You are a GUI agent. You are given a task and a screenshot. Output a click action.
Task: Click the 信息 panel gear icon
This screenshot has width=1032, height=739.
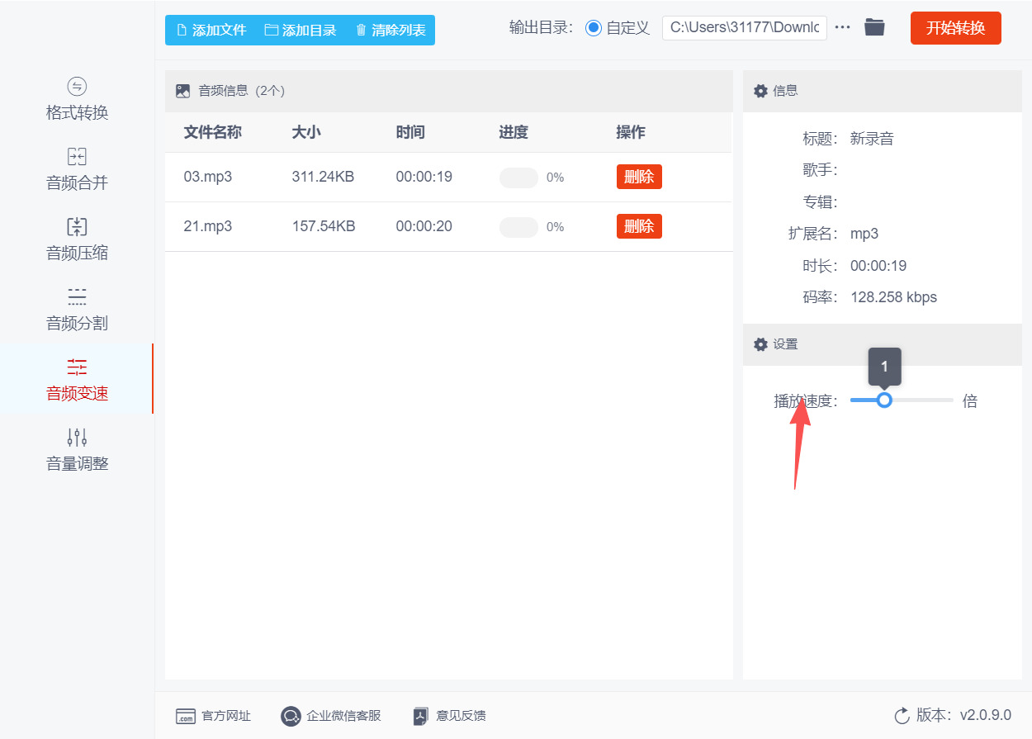point(761,91)
